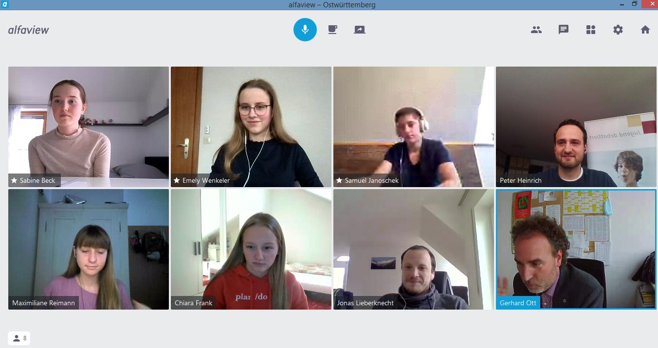
Task: Start screen sharing via toolbar icon
Action: coord(360,30)
